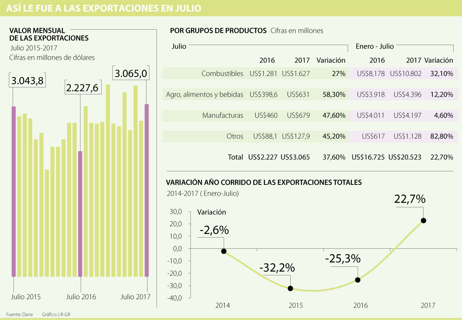The width and height of the screenshot is (462, 320).
Task: Click the Otros row label in table
Action: click(x=235, y=136)
